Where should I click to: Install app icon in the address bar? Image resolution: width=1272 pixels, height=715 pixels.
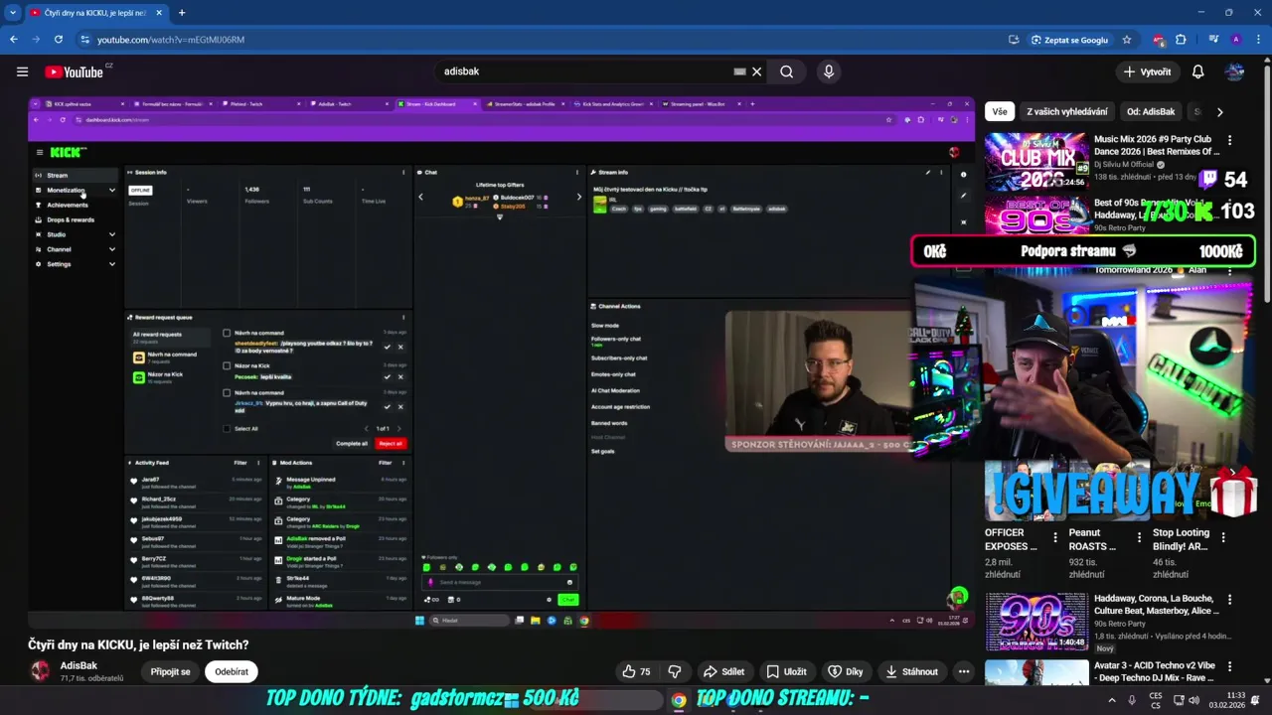(x=1014, y=40)
